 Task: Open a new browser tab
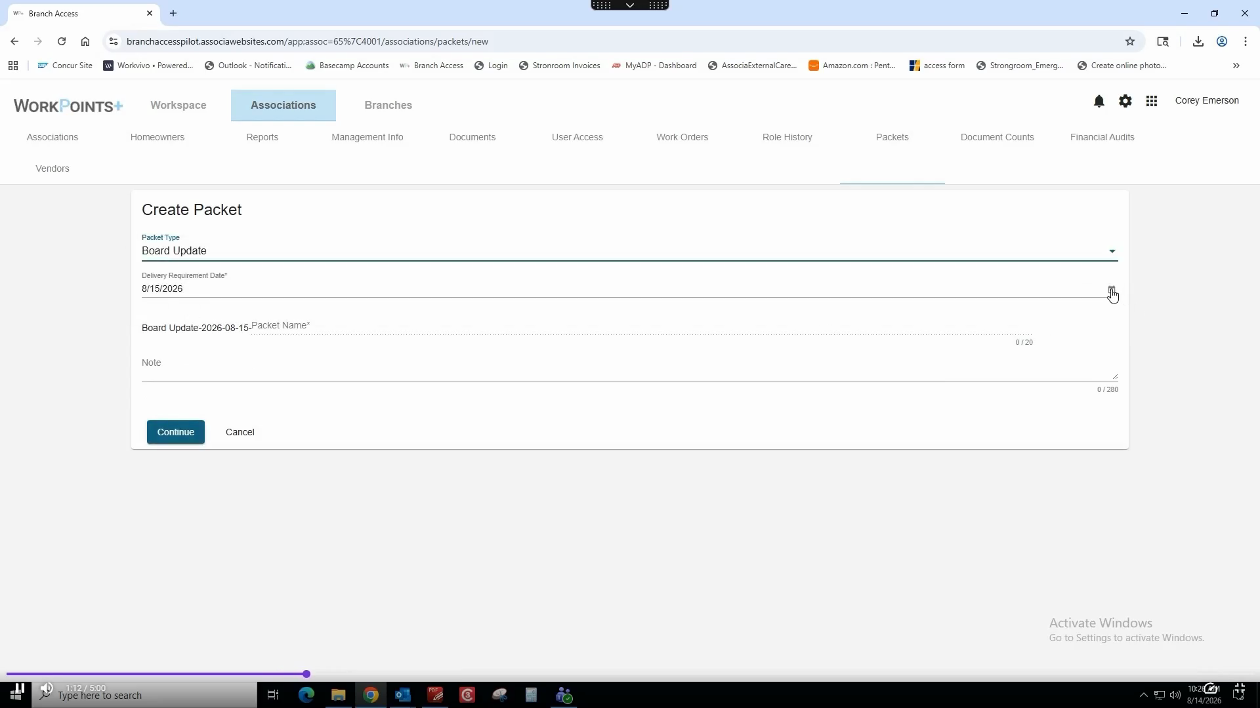coord(173,13)
